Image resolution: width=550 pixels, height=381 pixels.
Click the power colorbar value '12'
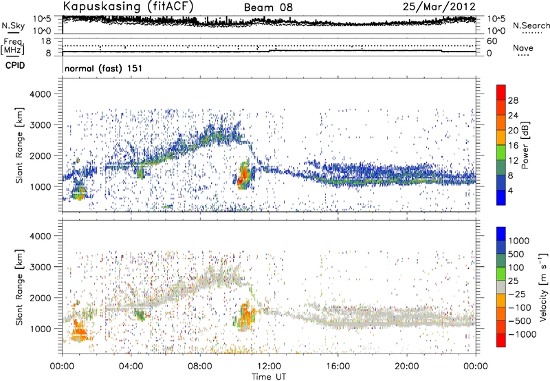click(x=513, y=161)
